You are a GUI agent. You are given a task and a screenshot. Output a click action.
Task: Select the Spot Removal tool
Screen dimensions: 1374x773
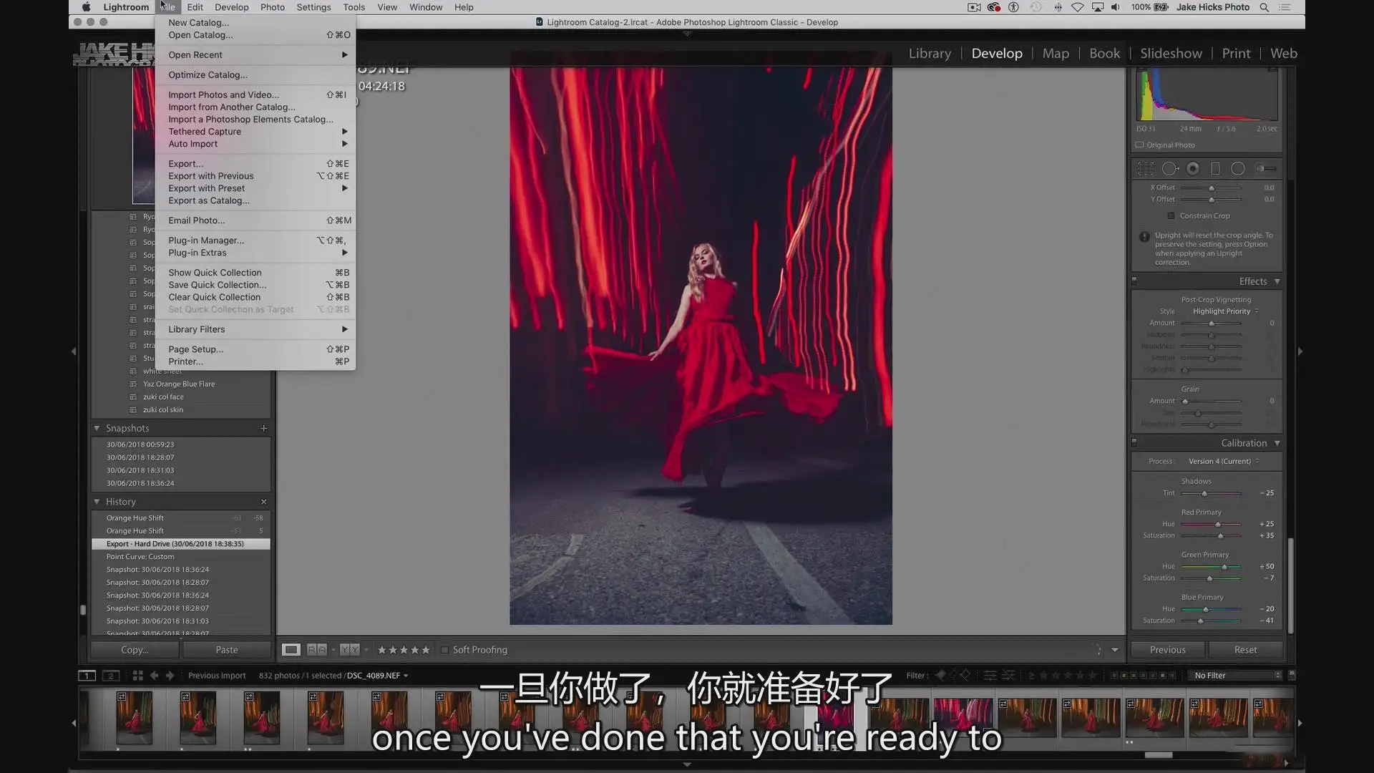(x=1170, y=169)
